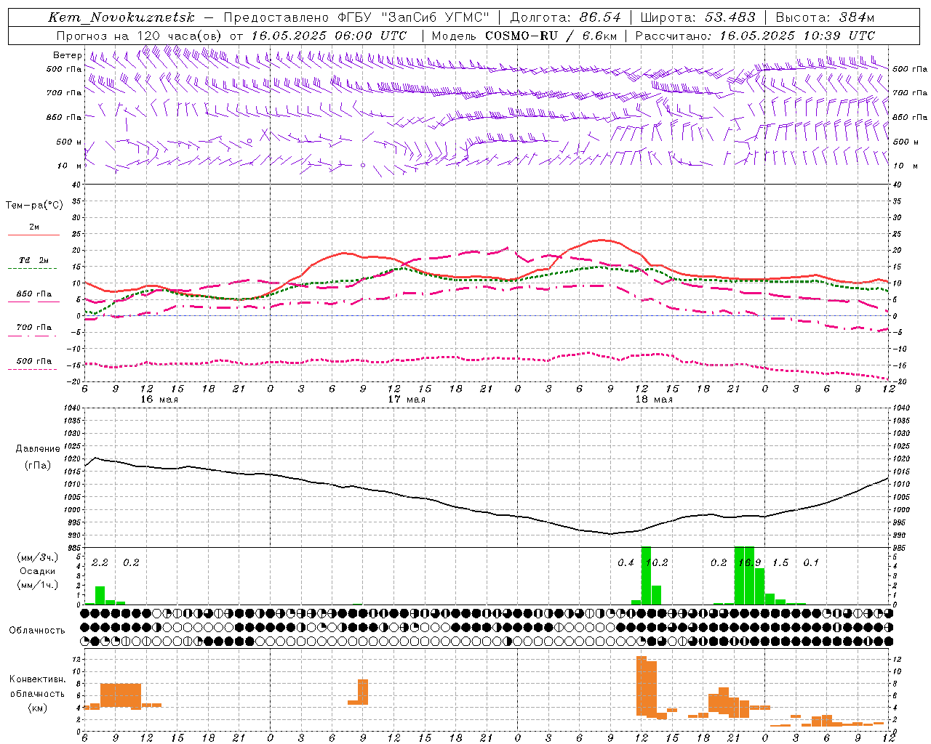Viewport: 931px width, 744px height.
Task: Click the '10 м' wind level label on the left
Action: [70, 166]
